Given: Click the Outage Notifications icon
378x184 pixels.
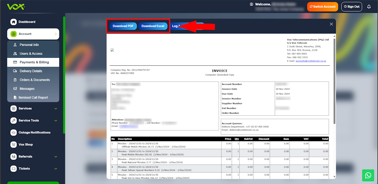Looking at the screenshot, I should click(x=14, y=133).
